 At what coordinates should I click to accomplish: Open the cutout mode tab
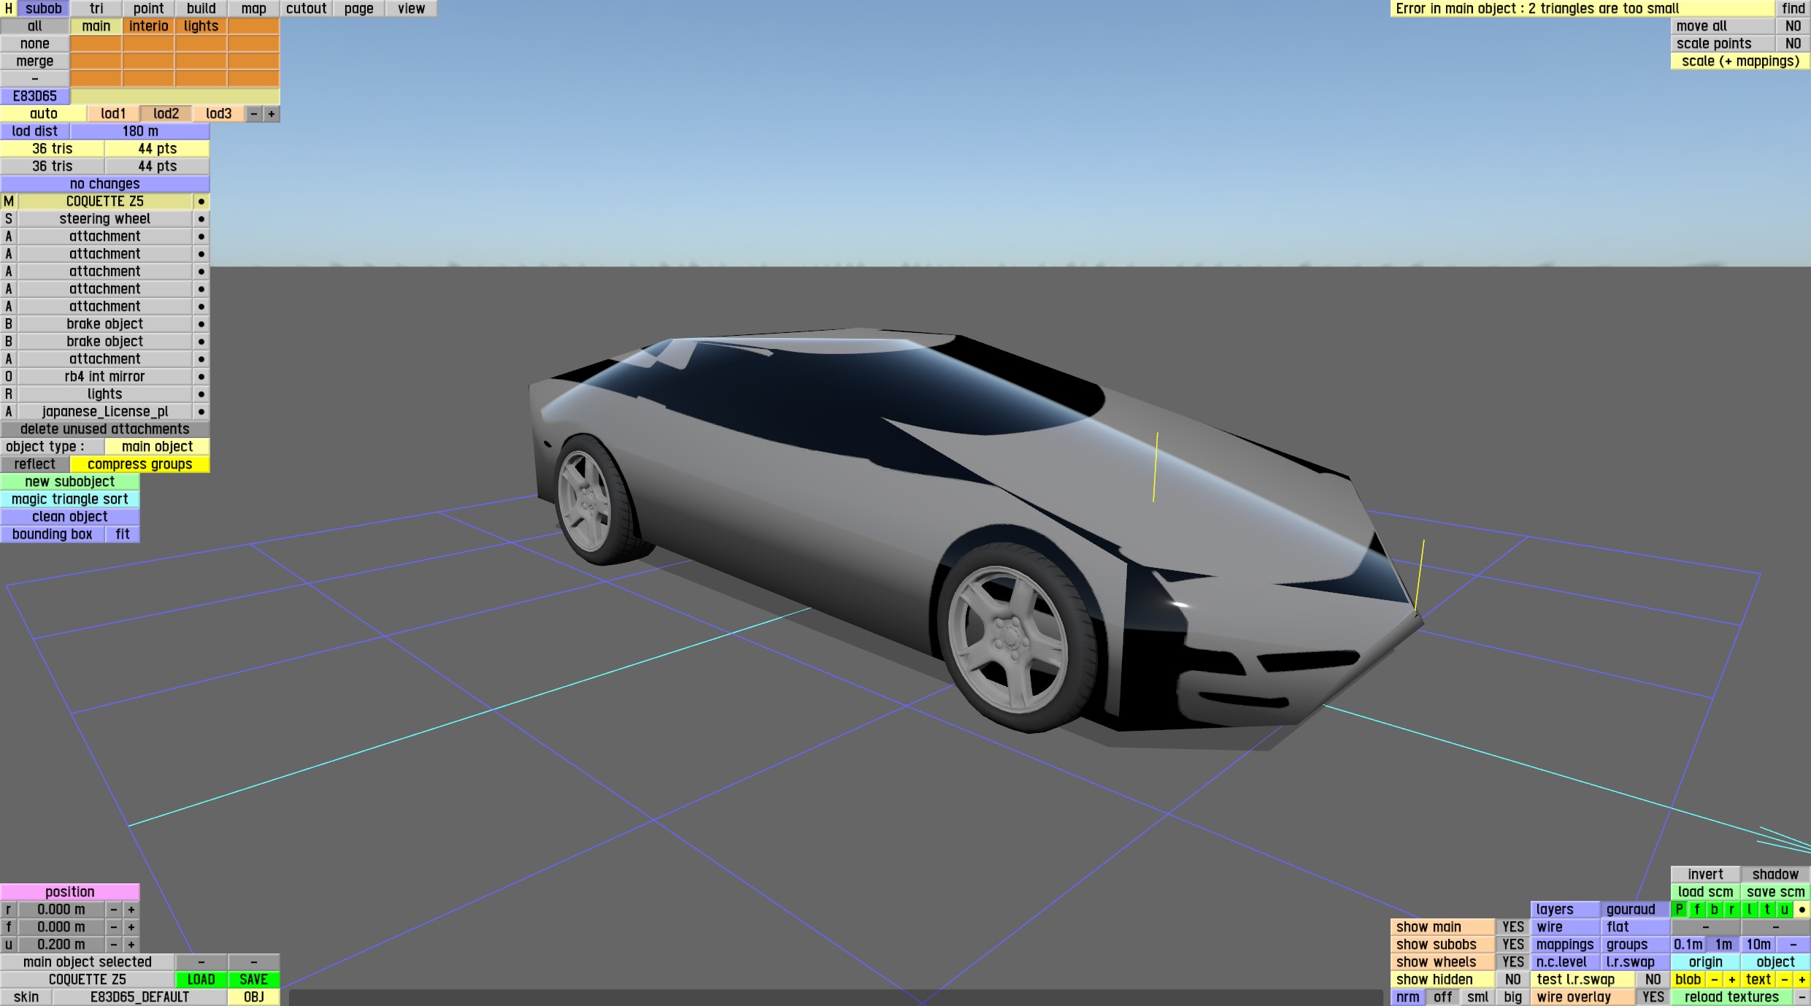306,9
